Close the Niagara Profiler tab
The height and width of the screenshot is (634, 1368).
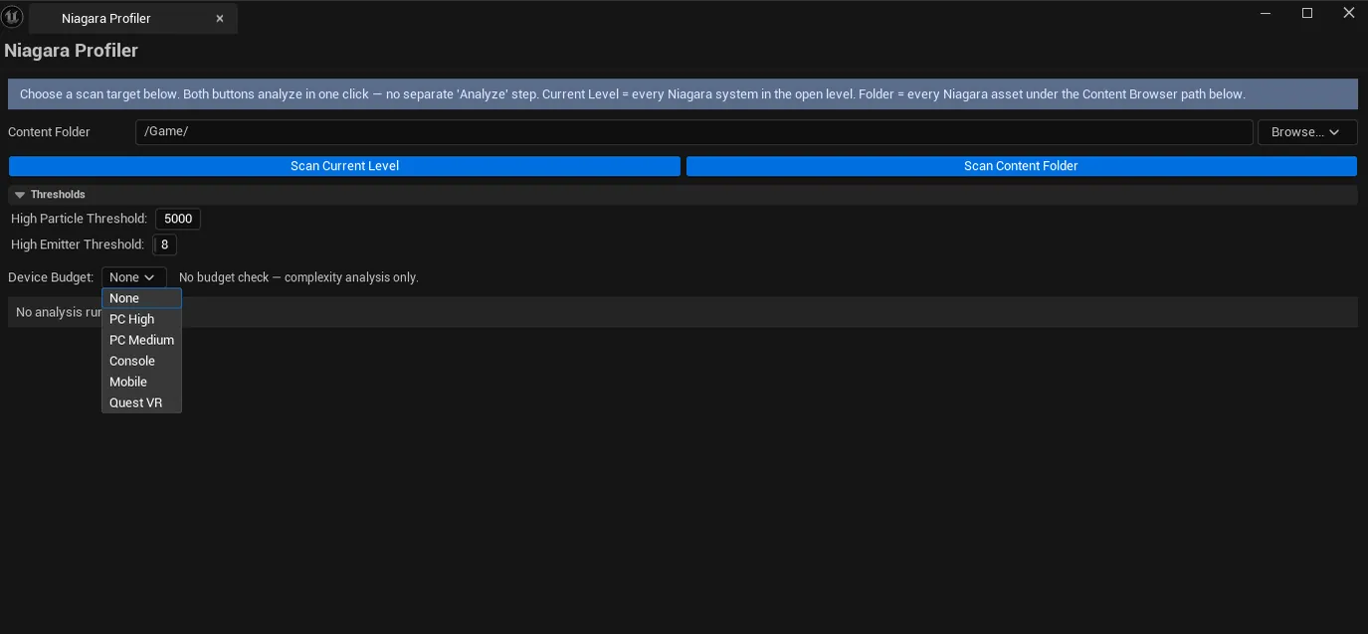click(220, 19)
